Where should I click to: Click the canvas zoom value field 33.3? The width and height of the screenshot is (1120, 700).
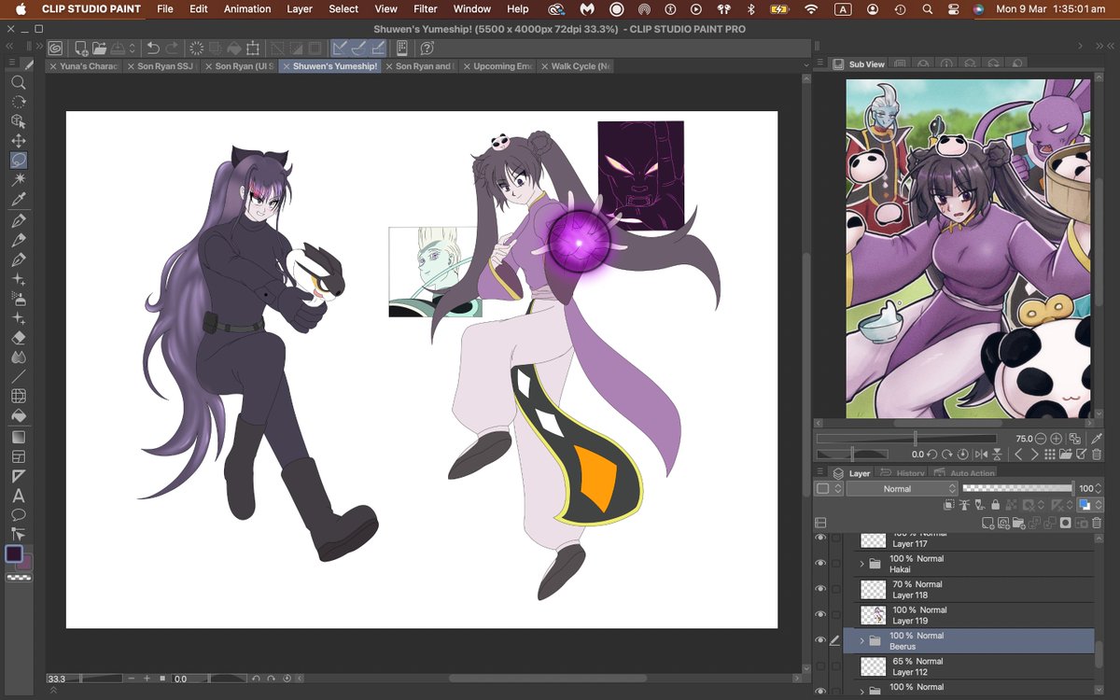[x=57, y=679]
